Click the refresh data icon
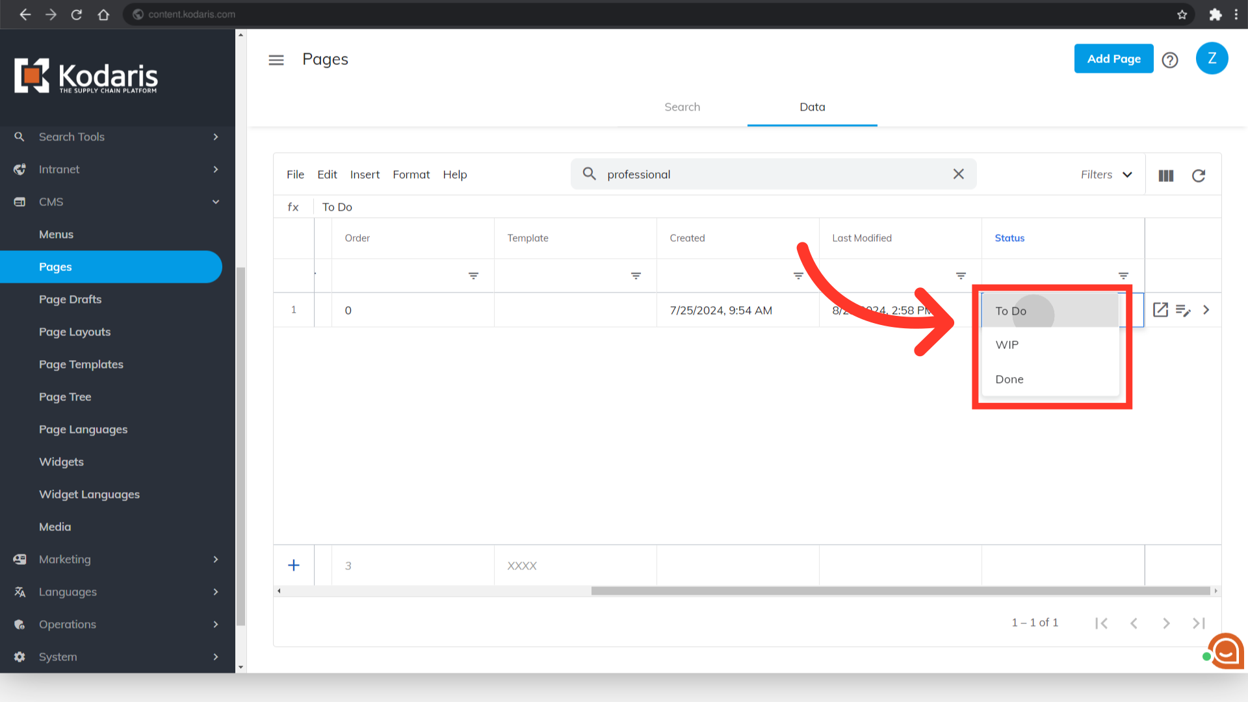This screenshot has height=702, width=1248. coord(1198,175)
